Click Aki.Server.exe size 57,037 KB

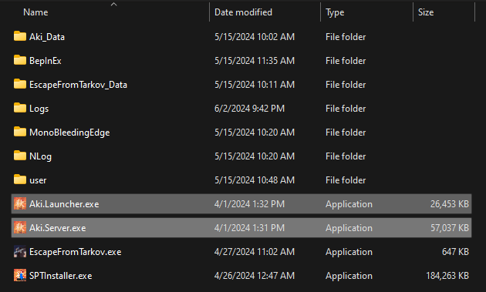tap(450, 228)
